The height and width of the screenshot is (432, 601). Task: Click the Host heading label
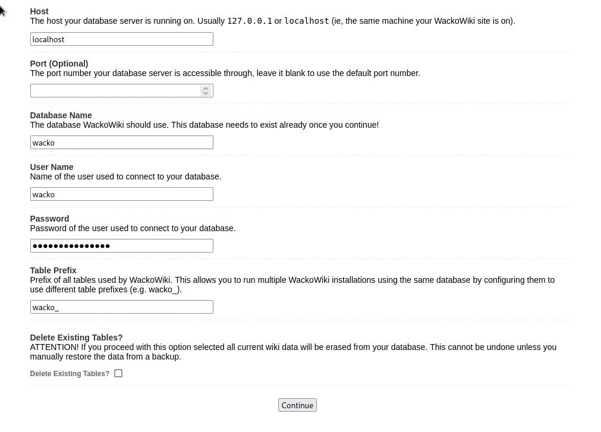point(39,11)
